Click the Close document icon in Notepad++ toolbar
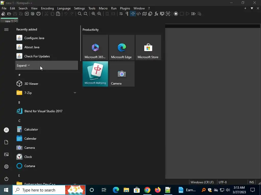The image size is (261, 195). click(27, 14)
